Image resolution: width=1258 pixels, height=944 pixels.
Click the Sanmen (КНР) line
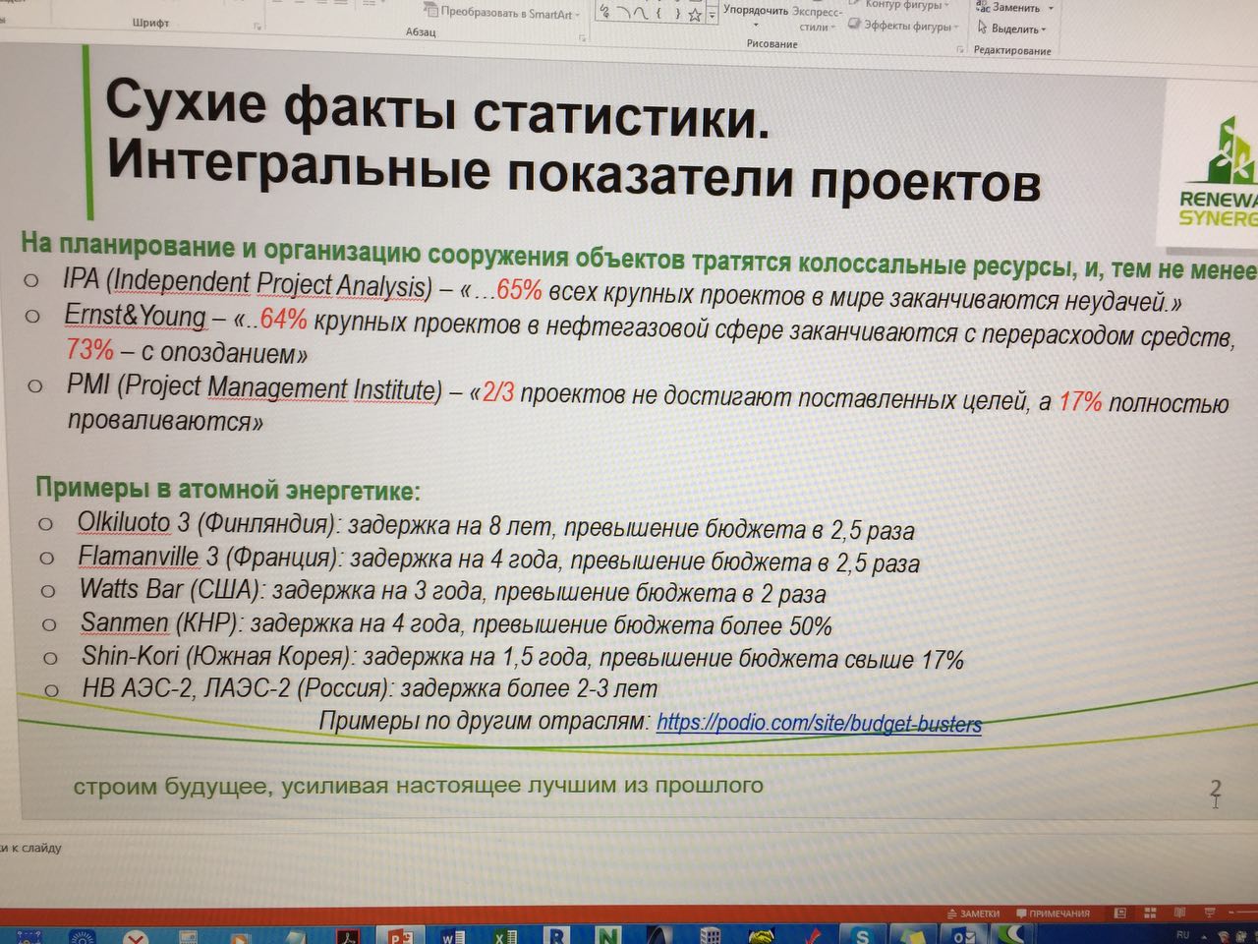point(456,624)
